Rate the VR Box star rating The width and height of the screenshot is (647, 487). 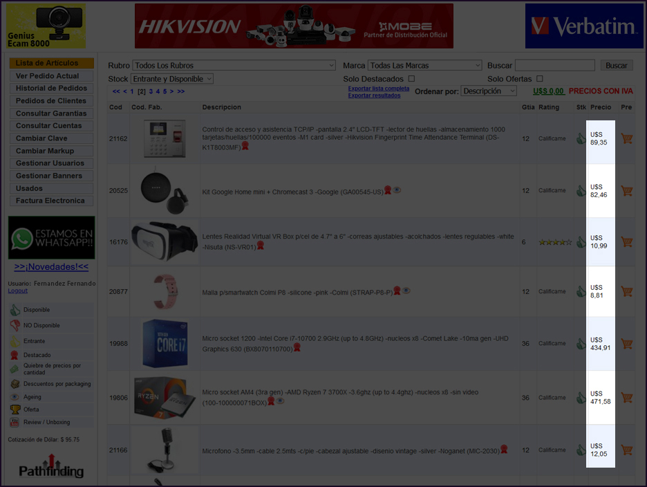click(x=555, y=242)
